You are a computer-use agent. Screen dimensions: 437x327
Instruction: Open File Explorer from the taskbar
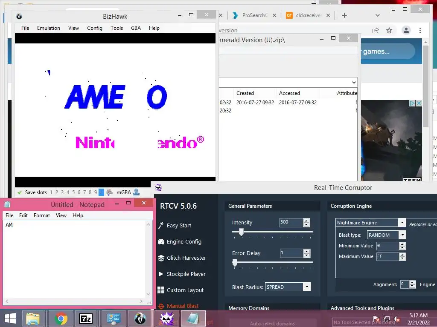(33, 318)
